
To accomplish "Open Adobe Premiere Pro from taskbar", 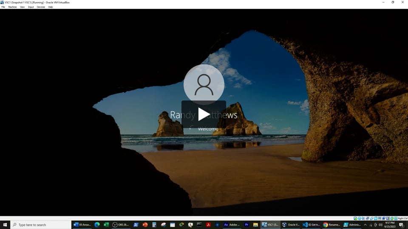I will (246, 225).
